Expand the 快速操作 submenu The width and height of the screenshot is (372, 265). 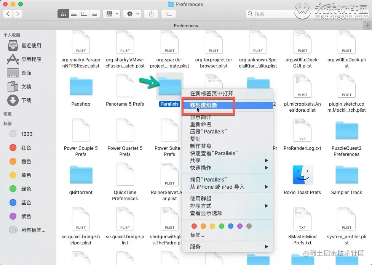228,168
